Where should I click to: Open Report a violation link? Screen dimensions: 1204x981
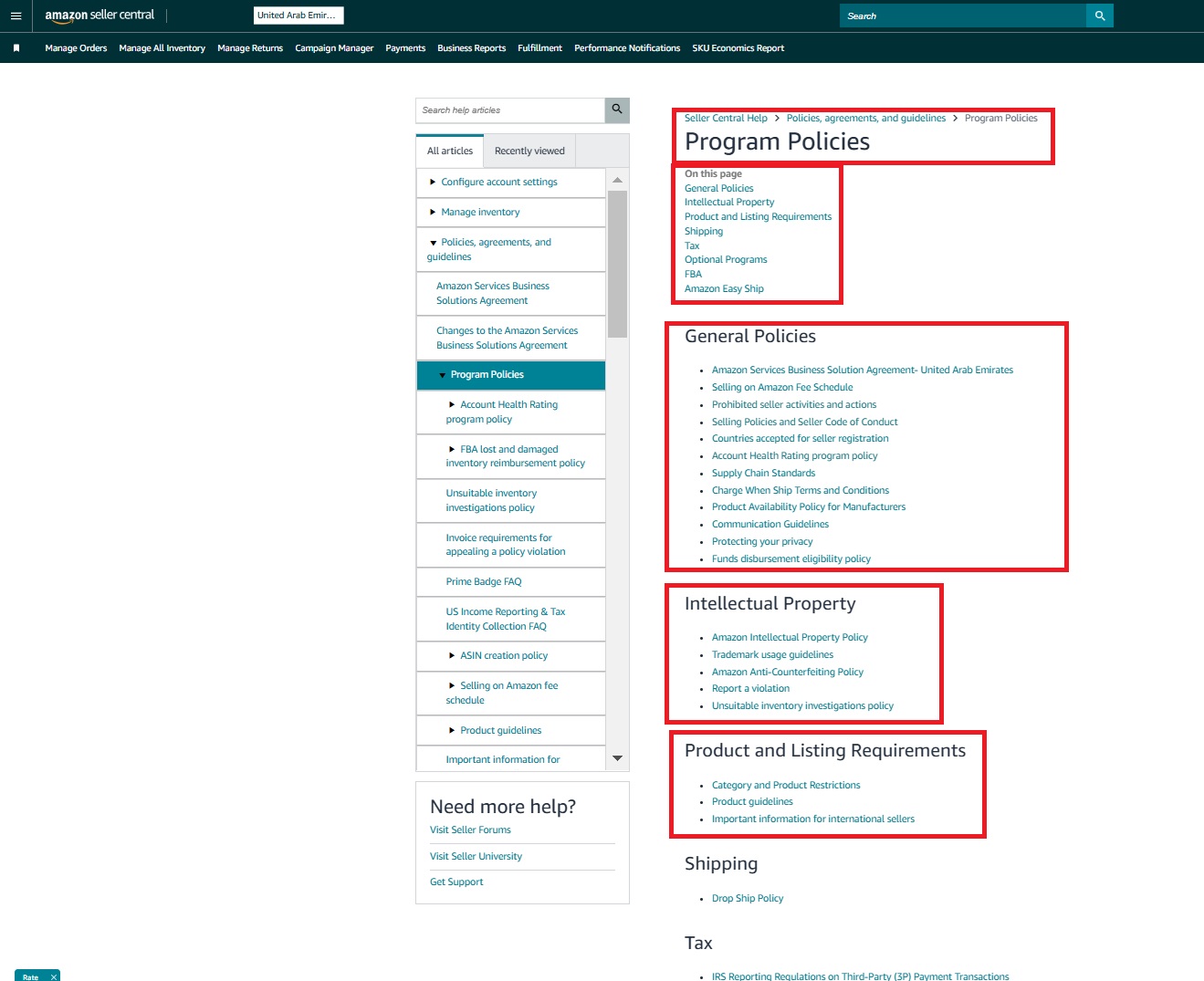point(750,689)
